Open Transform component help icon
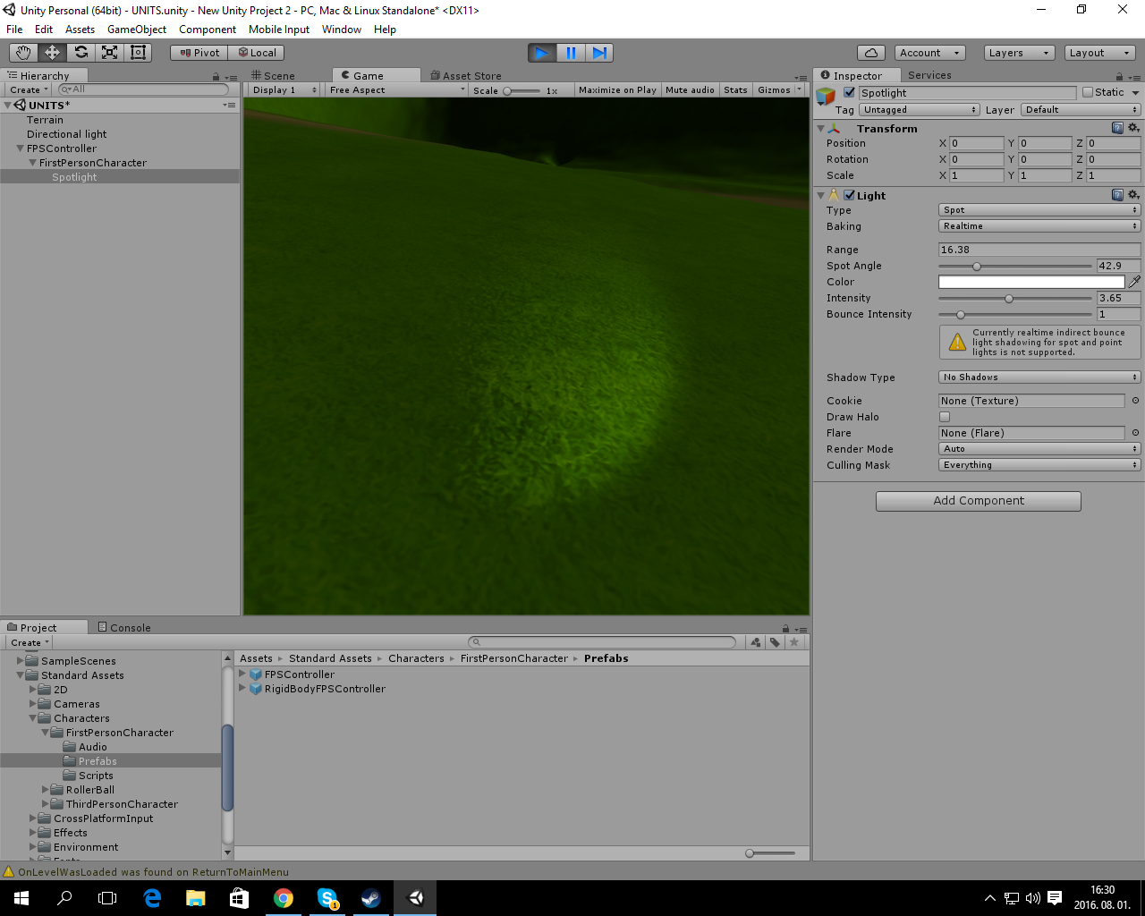Viewport: 1145px width, 916px height. point(1117,128)
